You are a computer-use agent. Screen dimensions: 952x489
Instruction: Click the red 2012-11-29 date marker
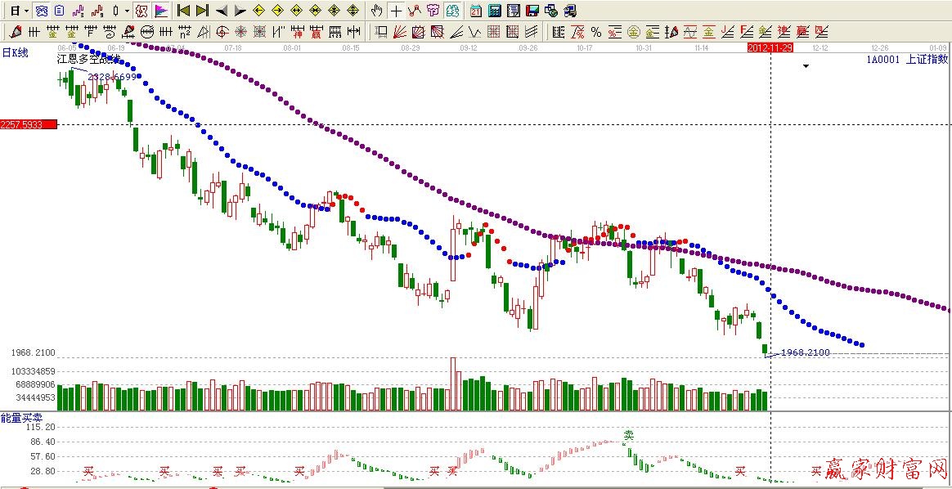pos(770,48)
